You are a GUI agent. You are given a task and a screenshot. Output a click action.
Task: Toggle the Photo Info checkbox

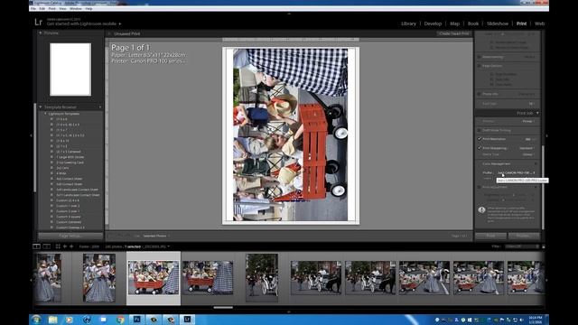[x=480, y=94]
